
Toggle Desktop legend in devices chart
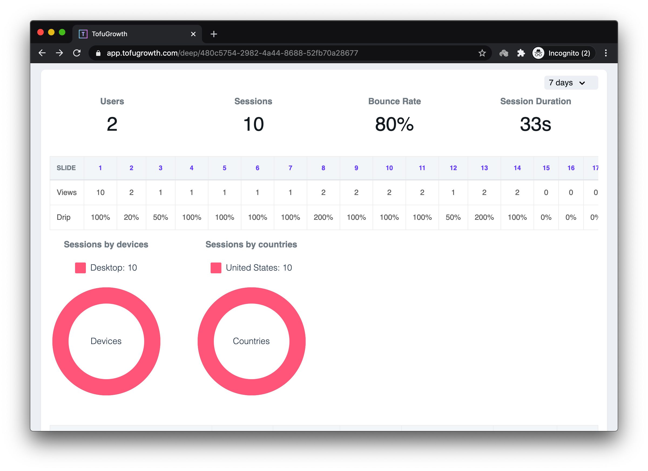click(x=106, y=268)
